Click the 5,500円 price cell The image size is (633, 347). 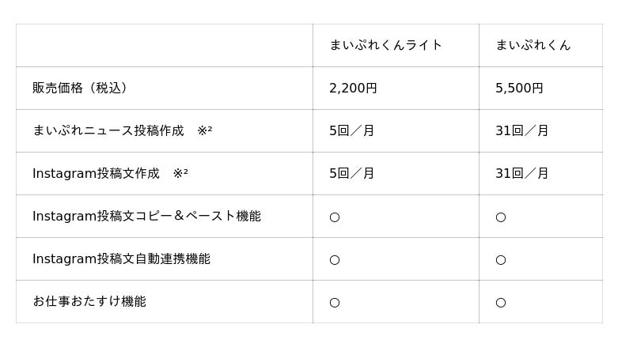(x=519, y=88)
